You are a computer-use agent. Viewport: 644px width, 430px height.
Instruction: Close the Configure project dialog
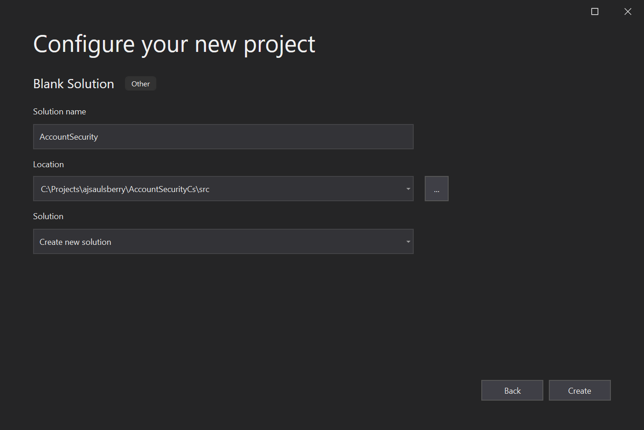(x=628, y=11)
